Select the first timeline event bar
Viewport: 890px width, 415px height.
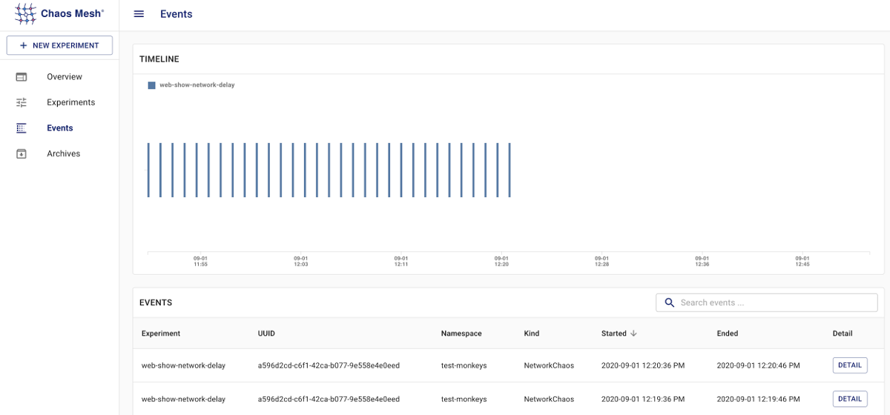[148, 170]
